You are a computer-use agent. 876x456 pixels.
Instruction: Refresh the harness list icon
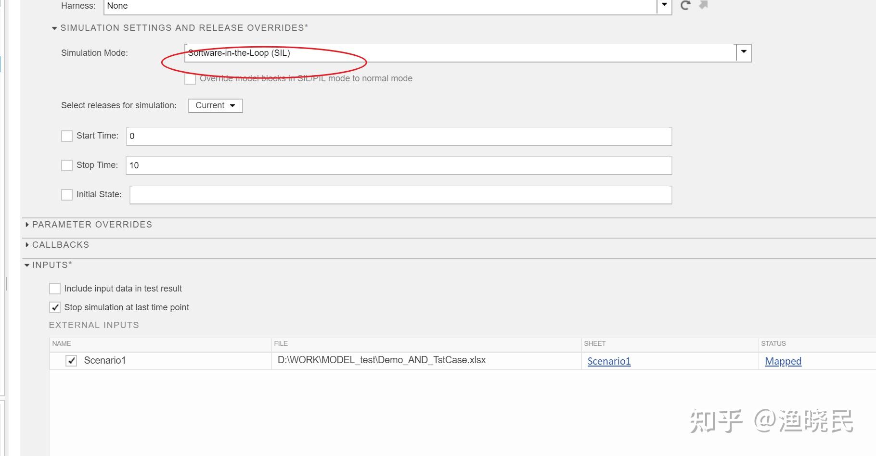click(685, 5)
